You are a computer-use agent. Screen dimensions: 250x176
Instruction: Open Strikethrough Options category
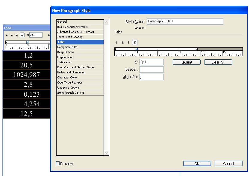tap(80, 93)
